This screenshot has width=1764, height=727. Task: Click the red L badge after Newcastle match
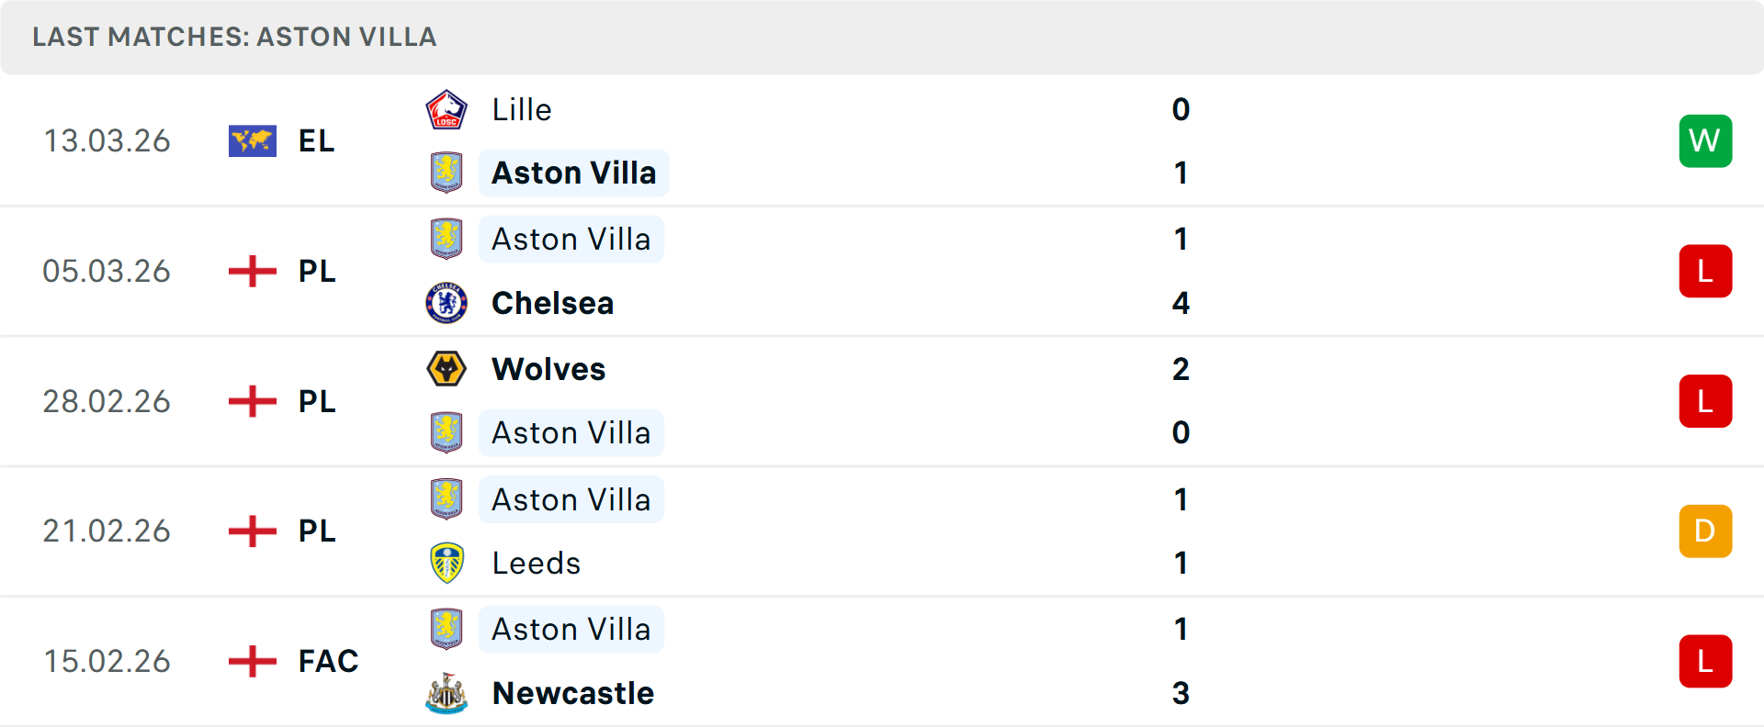(1705, 661)
